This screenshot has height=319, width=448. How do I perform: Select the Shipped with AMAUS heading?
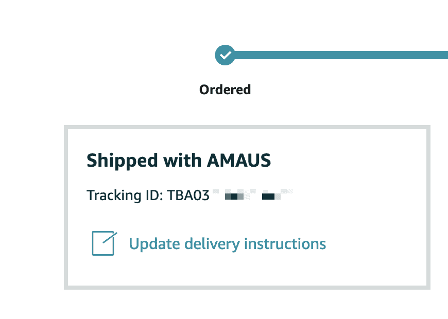coord(179,160)
